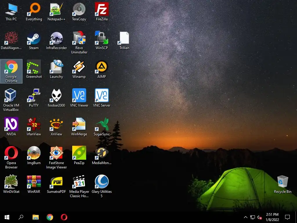Screen dimensions: 297x223
Task: Select the NVDA shortcut icon
Action: [11, 127]
